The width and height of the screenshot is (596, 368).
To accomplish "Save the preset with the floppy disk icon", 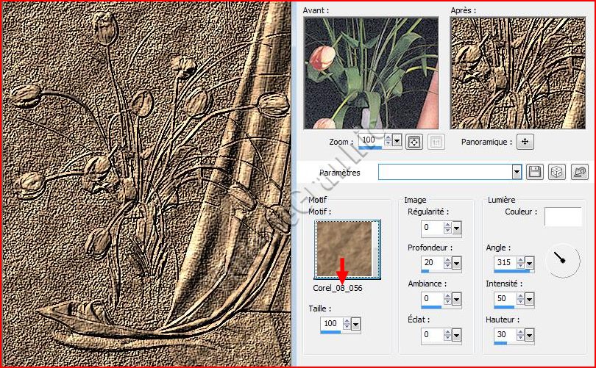I will pos(535,172).
